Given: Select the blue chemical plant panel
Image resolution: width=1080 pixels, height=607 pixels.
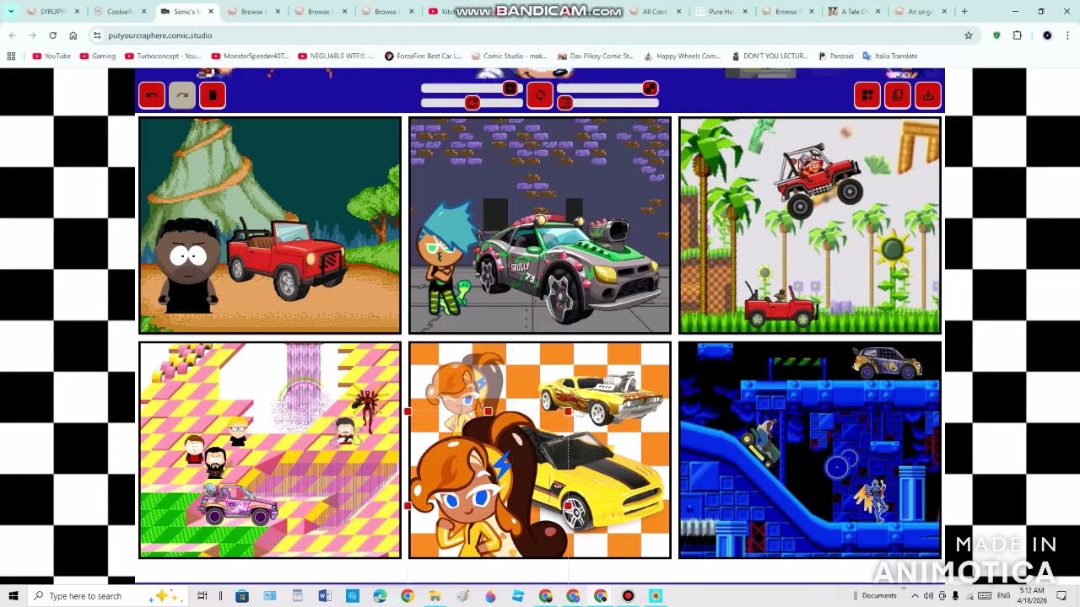Looking at the screenshot, I should tap(810, 450).
